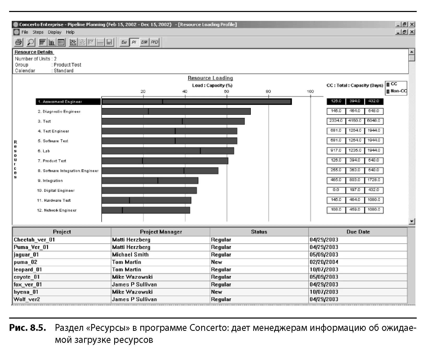Click the Save floppy disk icon
Viewport: 429px width, 353px height.
point(109,42)
